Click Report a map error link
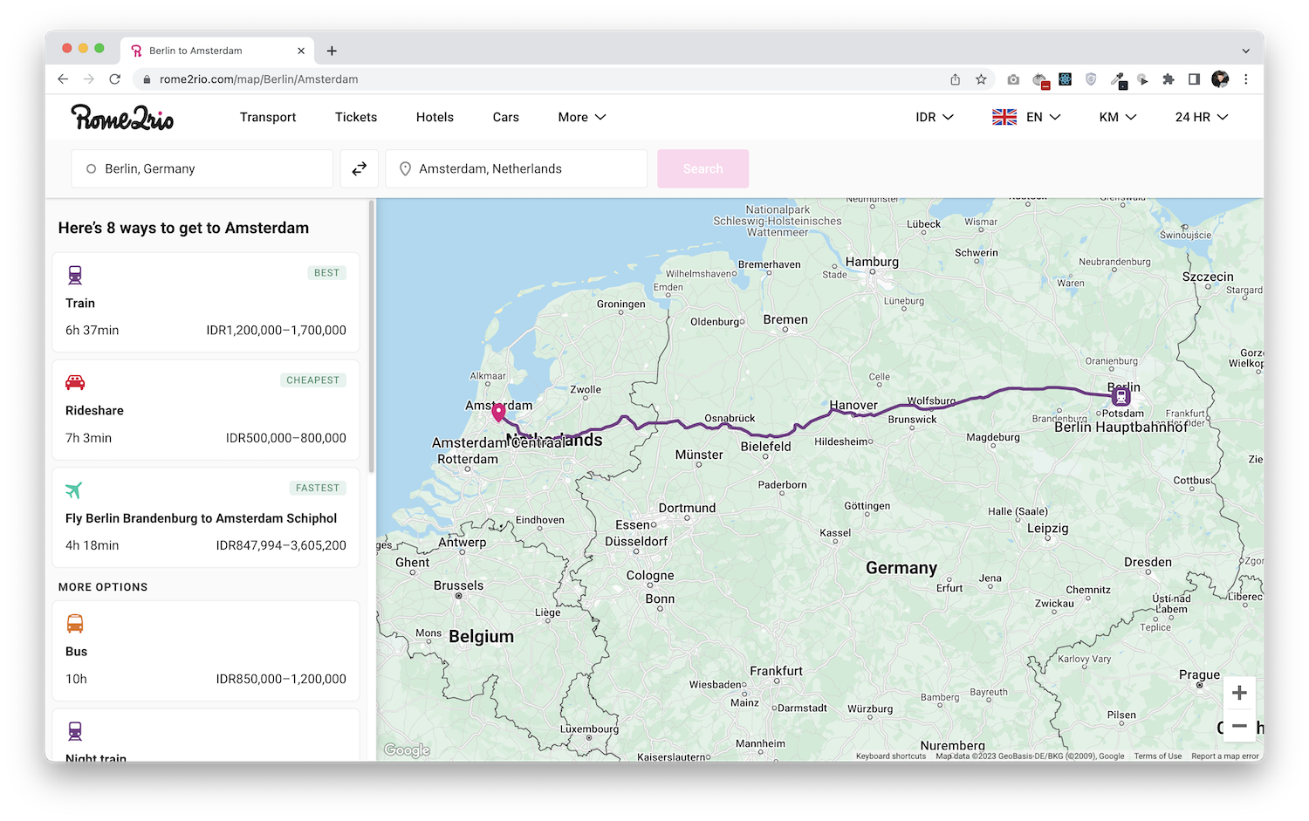The height and width of the screenshot is (821, 1309). 1225,756
